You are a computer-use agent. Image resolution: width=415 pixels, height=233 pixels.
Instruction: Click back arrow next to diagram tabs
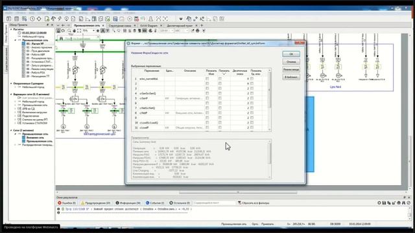[x=63, y=25]
